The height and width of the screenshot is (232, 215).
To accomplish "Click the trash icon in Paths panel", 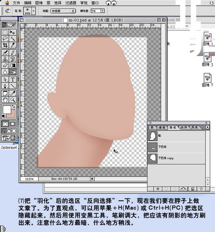I will pos(201,189).
